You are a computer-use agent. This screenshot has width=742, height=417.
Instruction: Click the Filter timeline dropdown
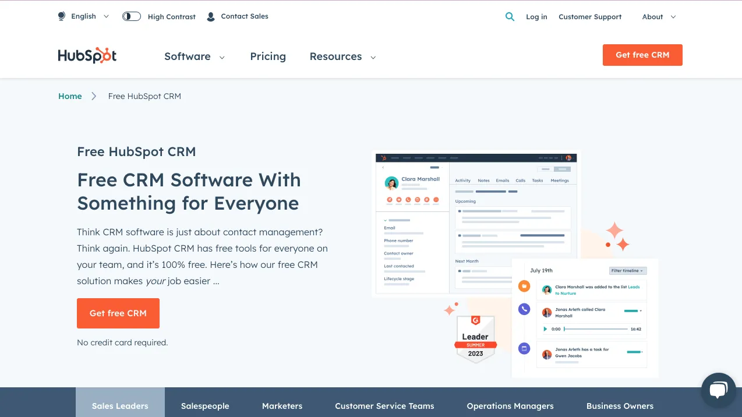[628, 271]
